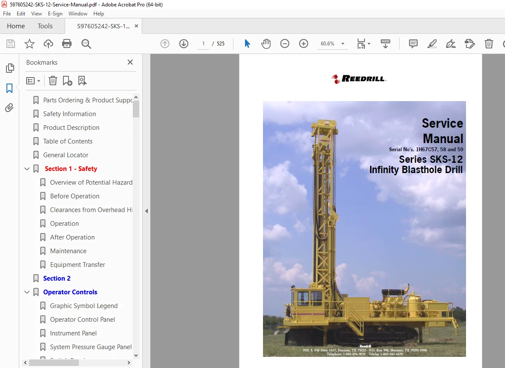Open the View menu
Viewport: 505px width, 368px height.
pyautogui.click(x=36, y=14)
